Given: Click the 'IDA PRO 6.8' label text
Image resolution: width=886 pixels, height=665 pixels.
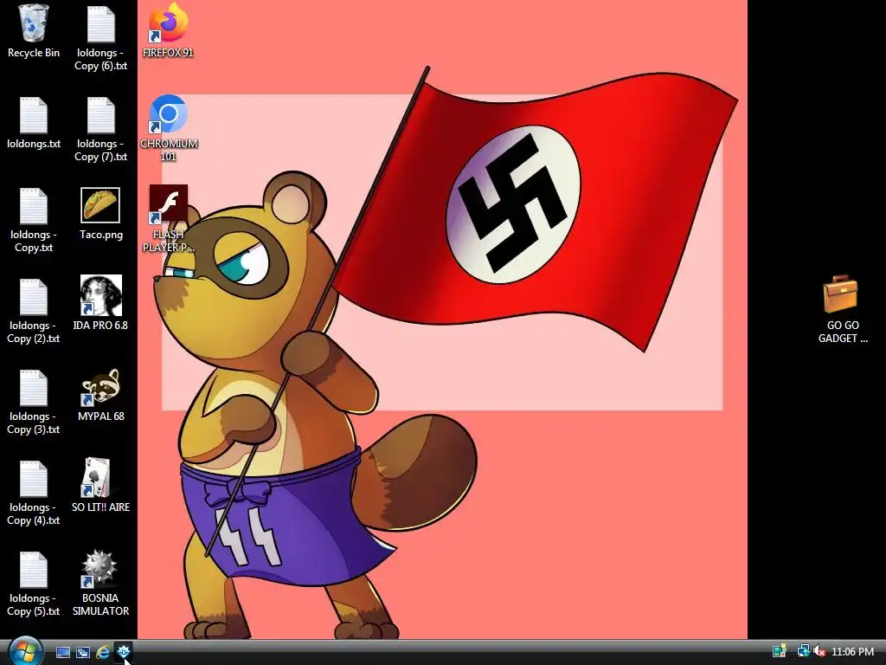Looking at the screenshot, I should coord(100,326).
